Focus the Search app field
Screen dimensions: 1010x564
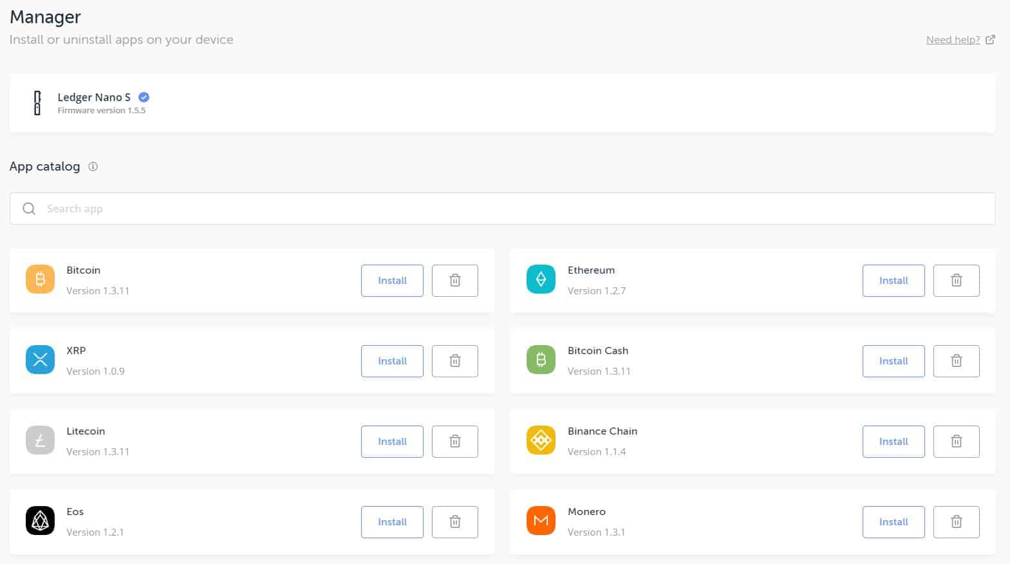click(x=502, y=209)
